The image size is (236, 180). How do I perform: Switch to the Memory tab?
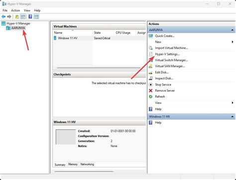click(73, 164)
